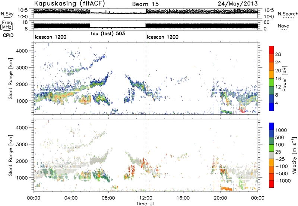
Task: Click the "Time UT" x-axis title
Action: (x=146, y=204)
